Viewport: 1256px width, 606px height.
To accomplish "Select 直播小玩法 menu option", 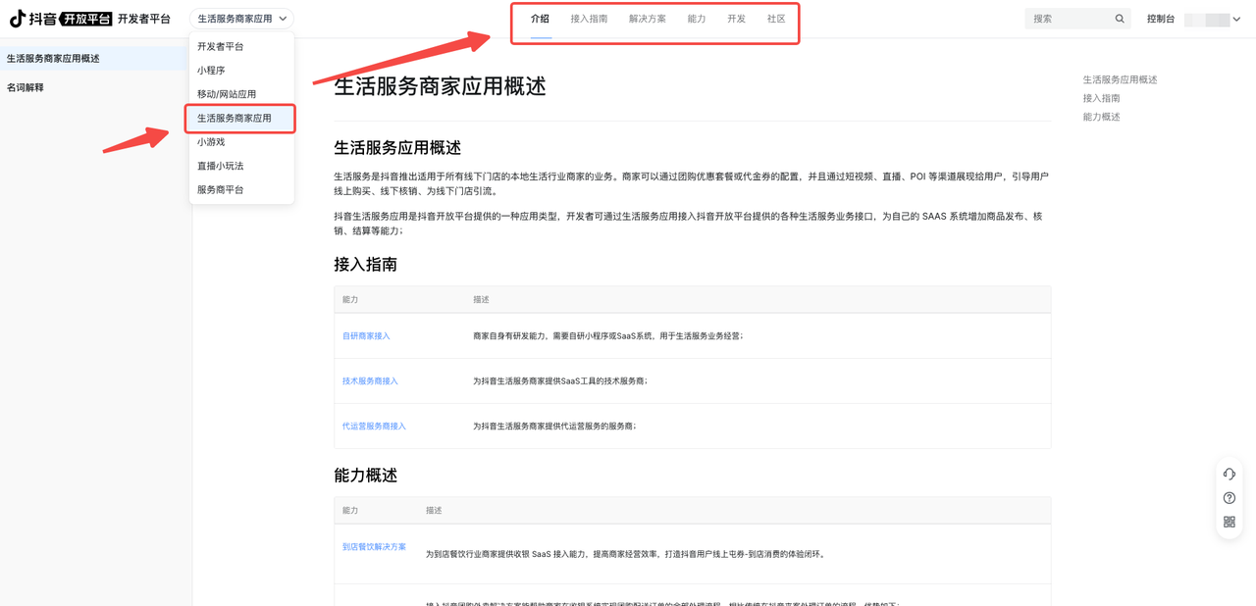I will click(x=220, y=166).
